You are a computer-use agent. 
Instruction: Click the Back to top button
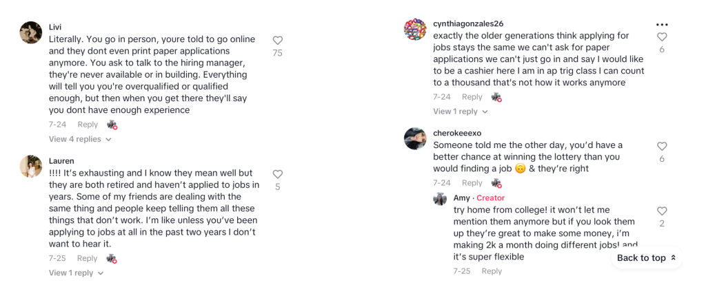coord(646,258)
